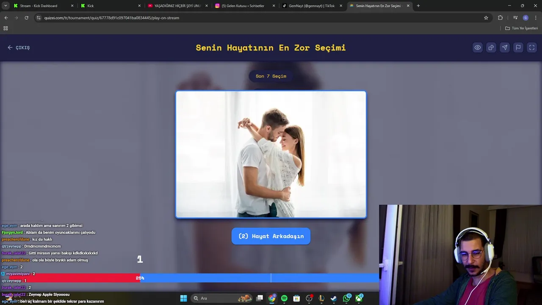The height and width of the screenshot is (305, 542).
Task: Open OBS Studio from the taskbar
Action: (309, 298)
